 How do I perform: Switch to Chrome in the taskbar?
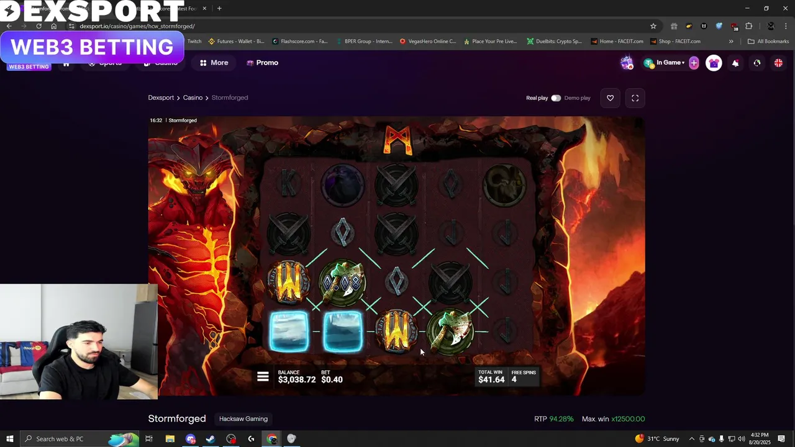coord(272,439)
